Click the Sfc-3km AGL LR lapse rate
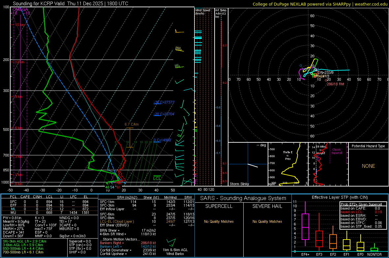 click(25, 241)
